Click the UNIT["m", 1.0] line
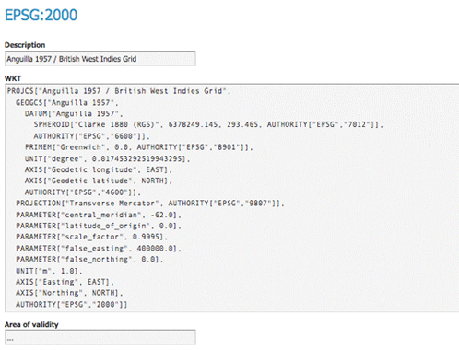Screen dimensions: 459x350 tap(49, 271)
